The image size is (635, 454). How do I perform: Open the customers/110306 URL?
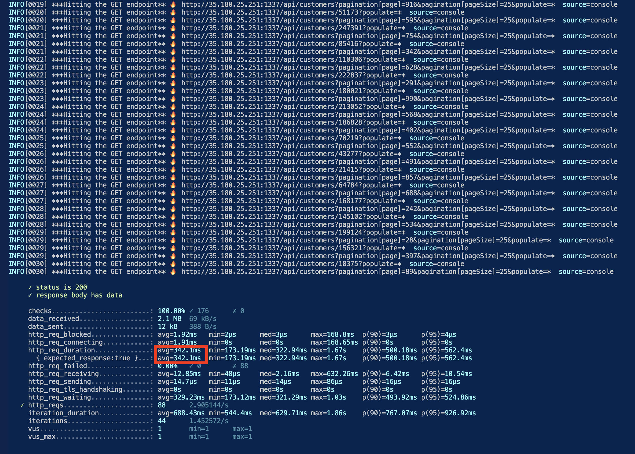click(293, 59)
